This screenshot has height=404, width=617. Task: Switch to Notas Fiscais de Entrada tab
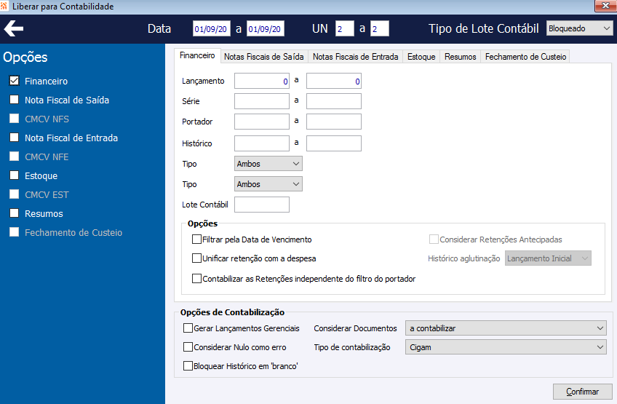(355, 57)
